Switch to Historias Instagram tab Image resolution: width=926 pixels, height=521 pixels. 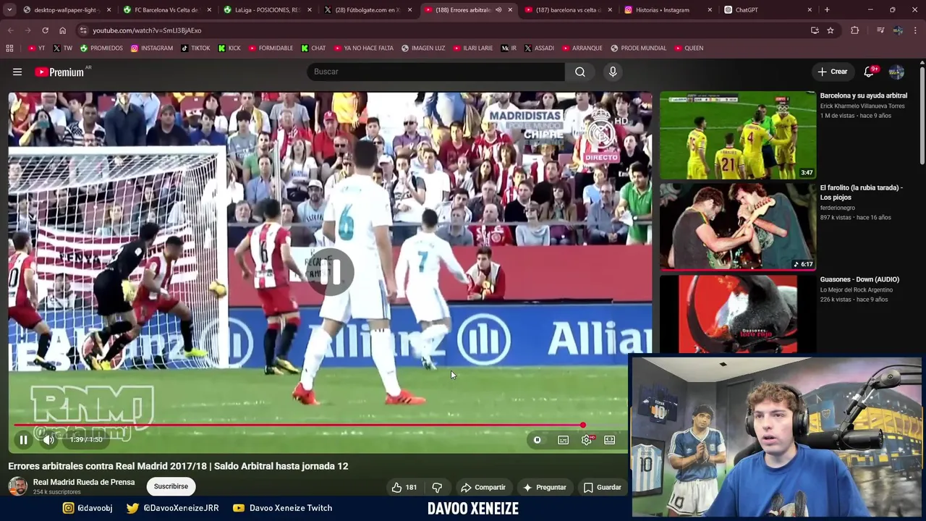pyautogui.click(x=669, y=10)
